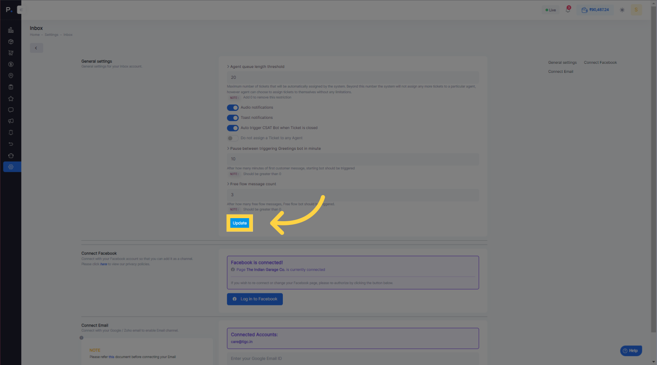Expand Free flow message count section
Screen dimensions: 657x365
(x=251, y=184)
